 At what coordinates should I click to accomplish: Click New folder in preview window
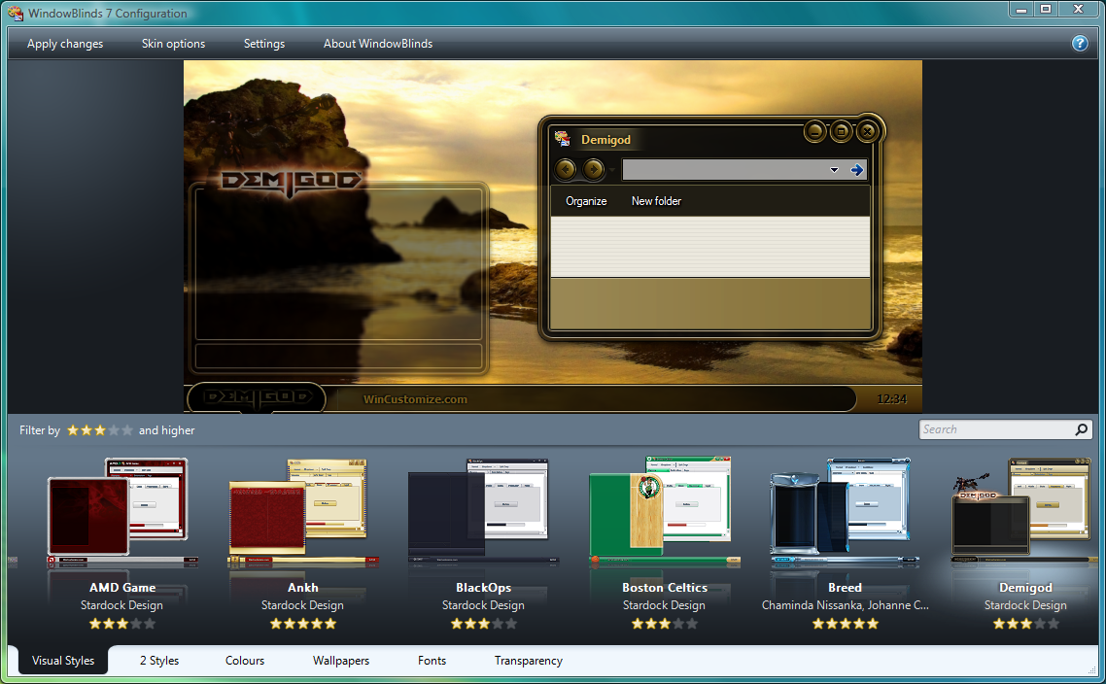[x=656, y=201]
